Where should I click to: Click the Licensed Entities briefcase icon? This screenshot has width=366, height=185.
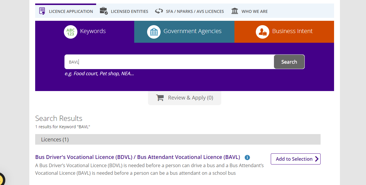click(104, 11)
